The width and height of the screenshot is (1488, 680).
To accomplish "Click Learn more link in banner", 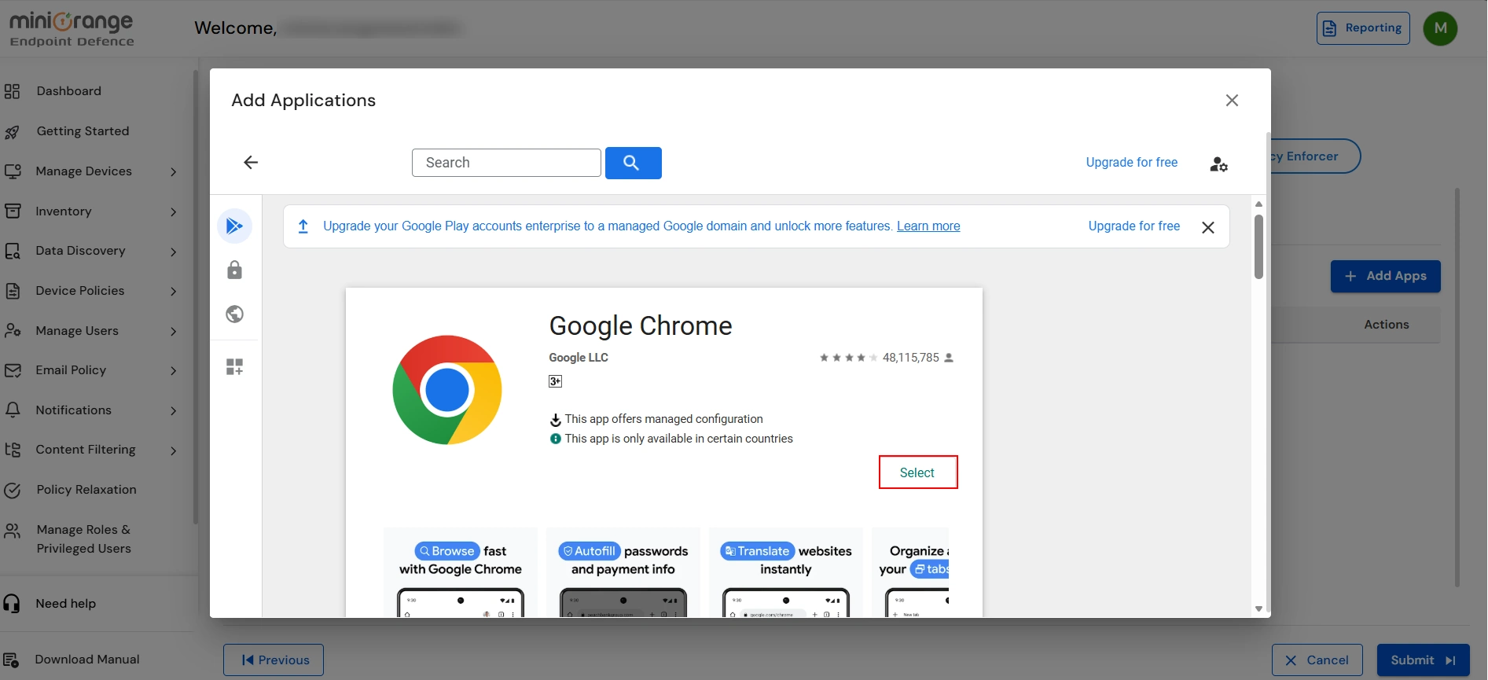I will pos(928,226).
